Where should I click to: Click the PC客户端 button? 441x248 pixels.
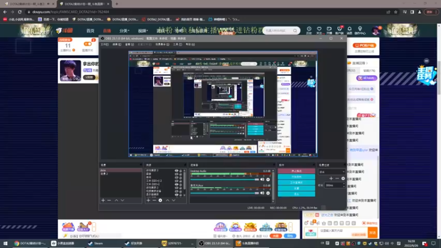364,45
